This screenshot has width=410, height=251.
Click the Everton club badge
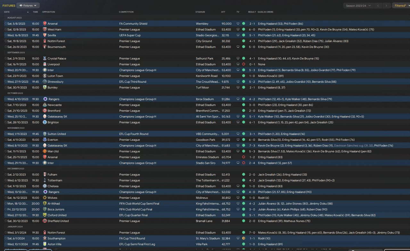pos(45,140)
